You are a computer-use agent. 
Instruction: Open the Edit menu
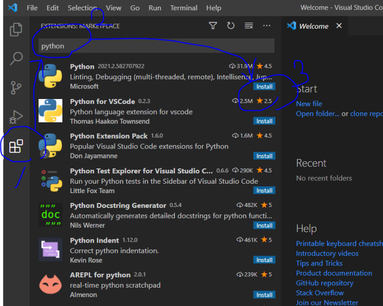53,8
